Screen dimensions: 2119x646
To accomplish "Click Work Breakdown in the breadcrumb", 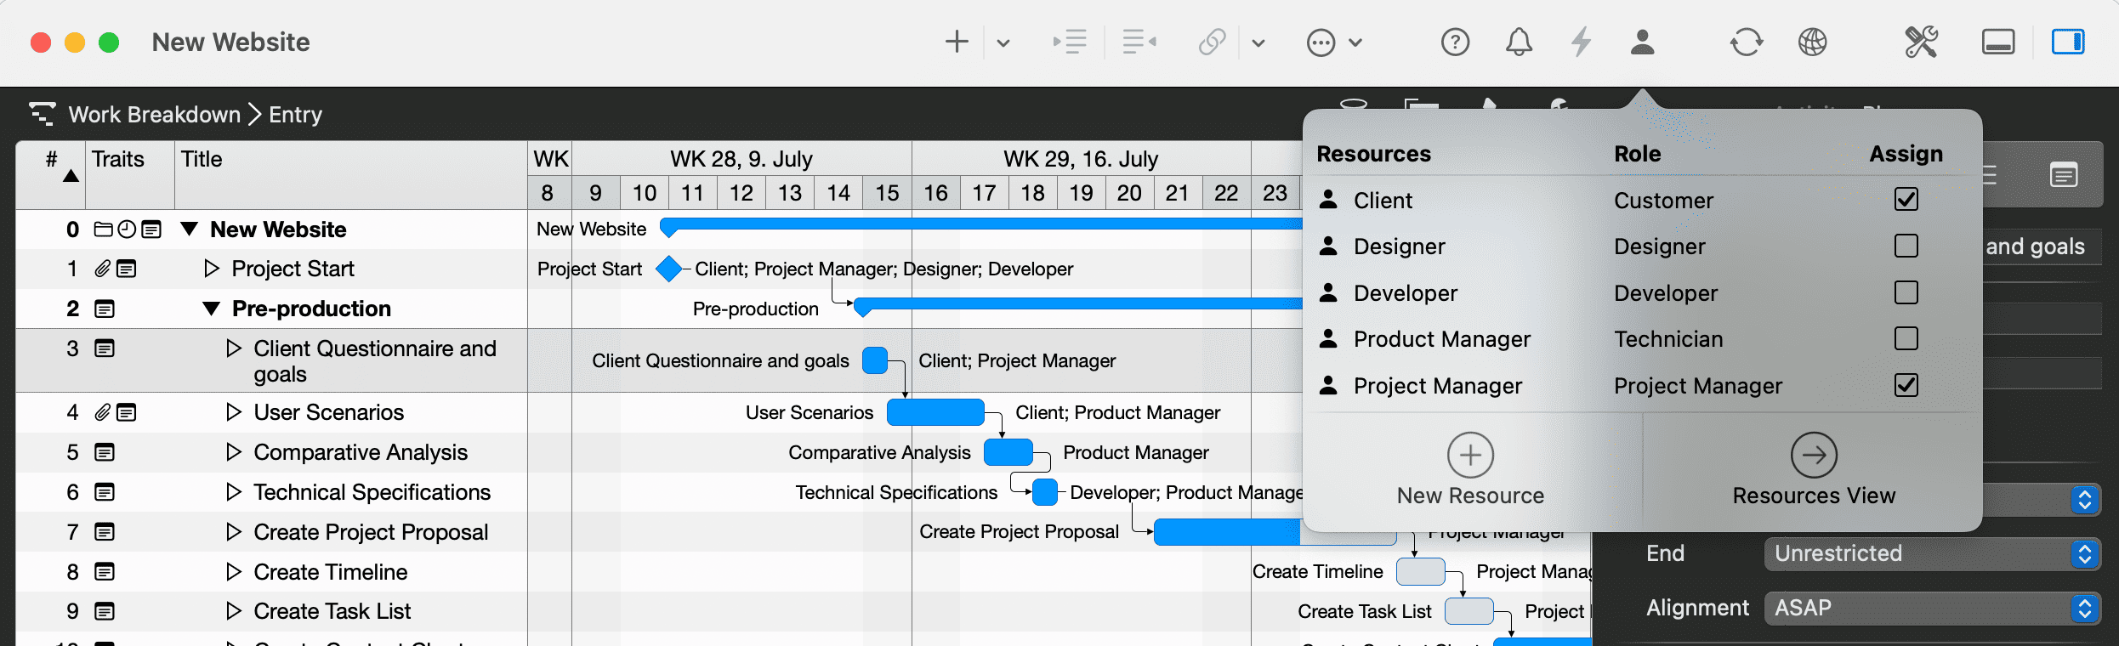I will 154,115.
